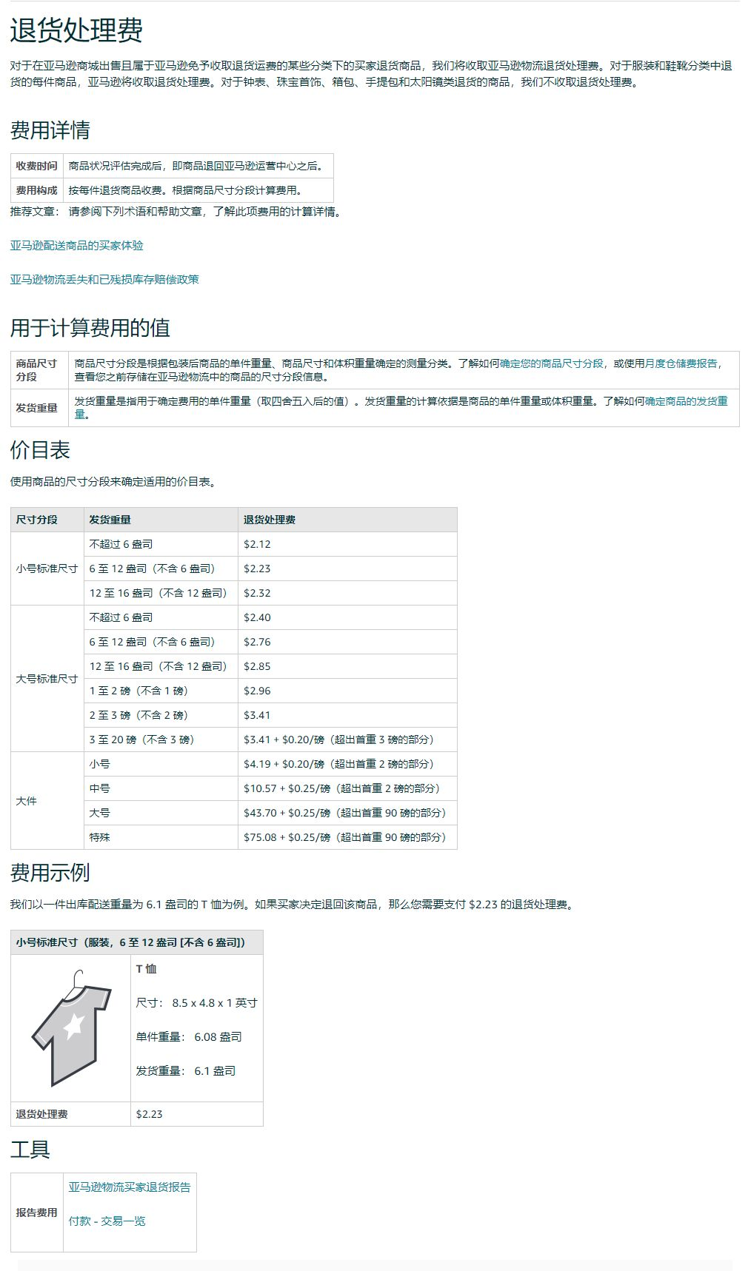Select the 大号标准尺寸 row label

click(x=47, y=679)
